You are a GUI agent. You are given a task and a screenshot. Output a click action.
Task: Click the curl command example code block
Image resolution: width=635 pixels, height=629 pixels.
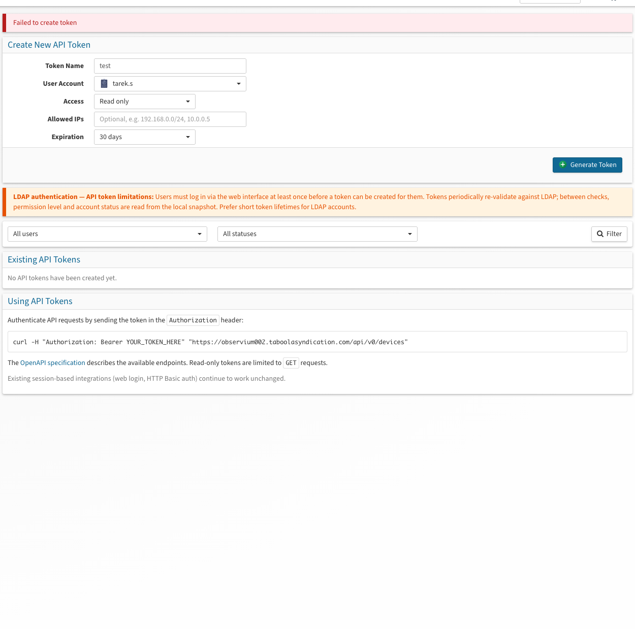point(317,342)
